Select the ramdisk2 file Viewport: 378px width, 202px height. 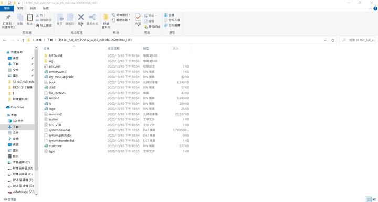(x=55, y=114)
